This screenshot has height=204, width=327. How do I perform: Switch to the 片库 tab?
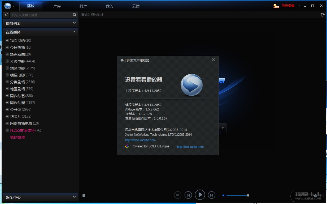[x=57, y=6]
